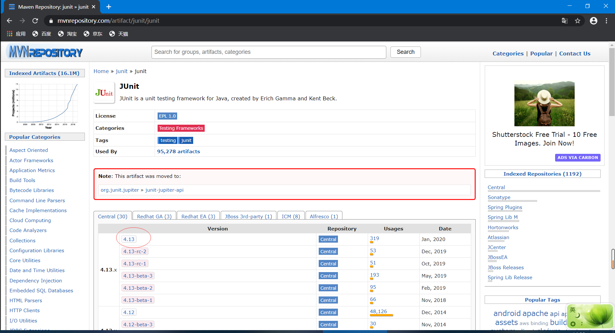Click the translate page icon
The height and width of the screenshot is (333, 615).
(x=565, y=21)
